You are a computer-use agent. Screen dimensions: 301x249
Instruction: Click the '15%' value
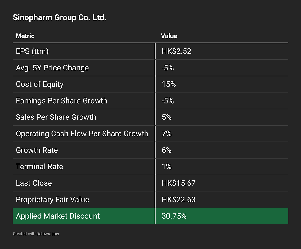[169, 84]
